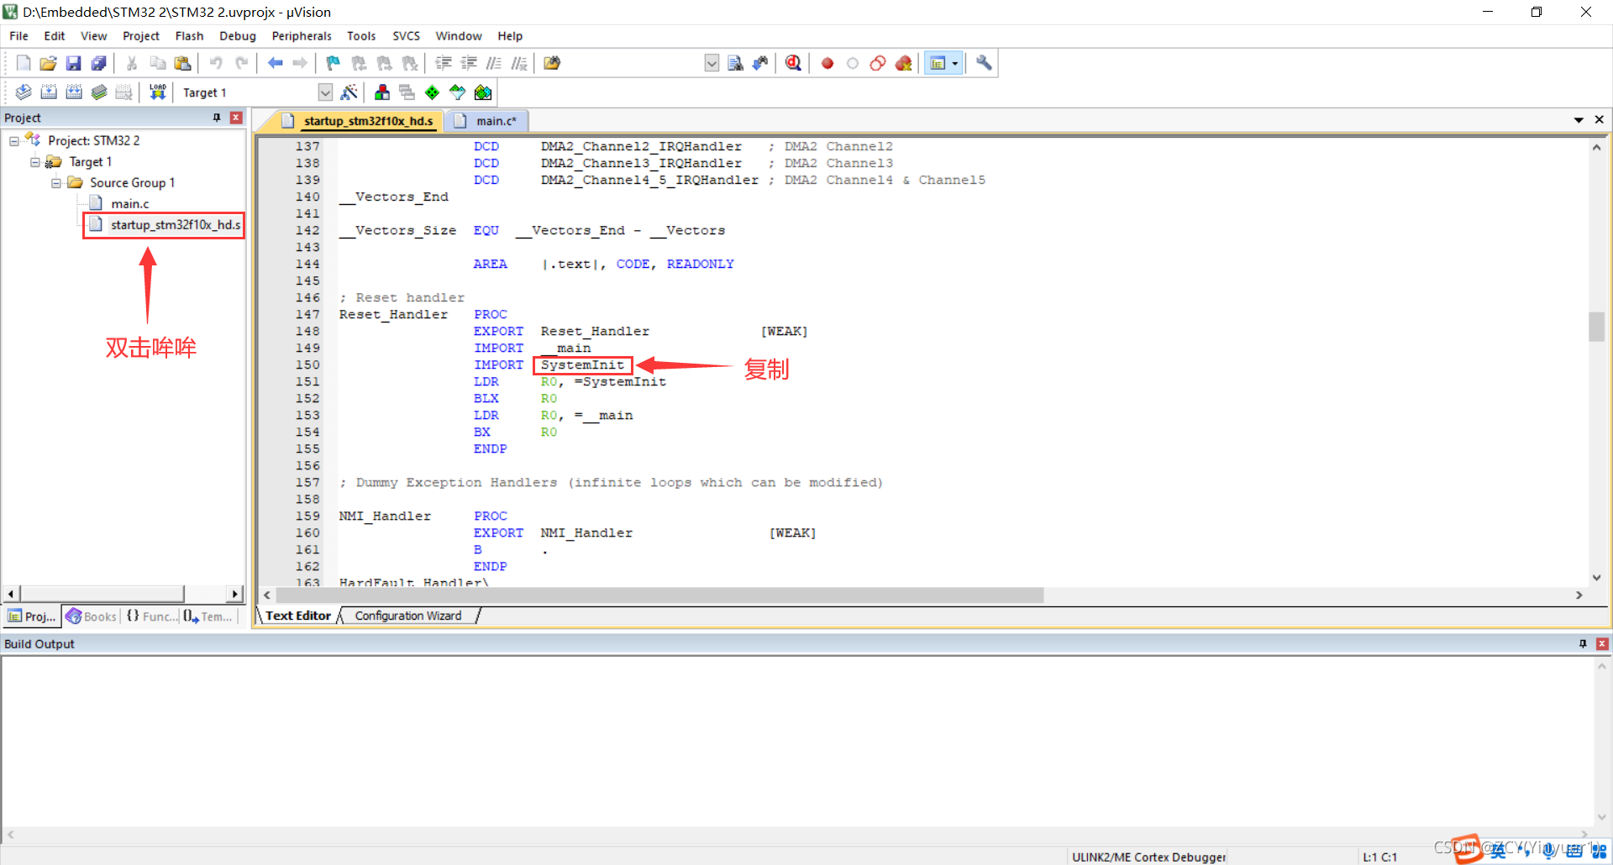The height and width of the screenshot is (865, 1613).
Task: Disable all breakpoints icon
Action: (x=878, y=63)
